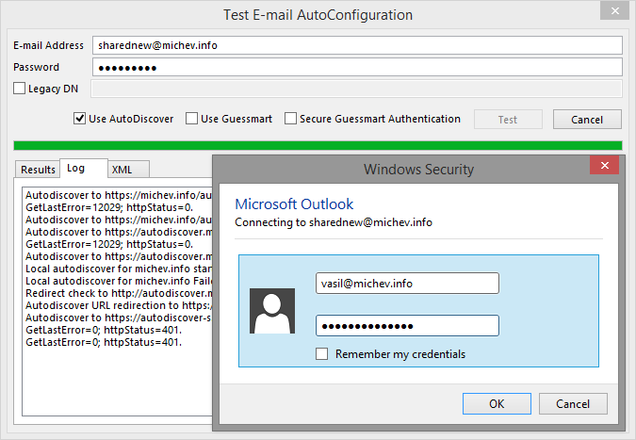
Task: Uncheck the Use AutoDiscover option
Action: pos(80,119)
